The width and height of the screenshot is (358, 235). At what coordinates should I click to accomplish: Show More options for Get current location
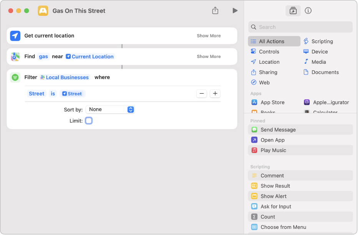pos(209,36)
